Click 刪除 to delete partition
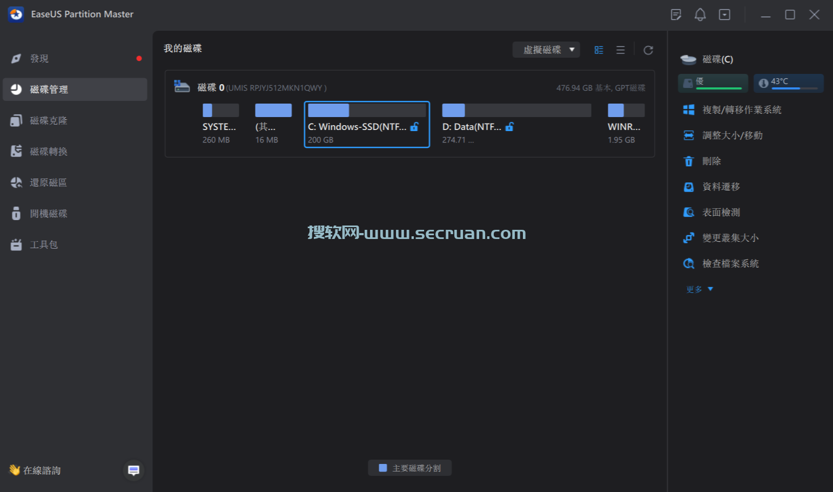The width and height of the screenshot is (833, 492). click(702, 161)
